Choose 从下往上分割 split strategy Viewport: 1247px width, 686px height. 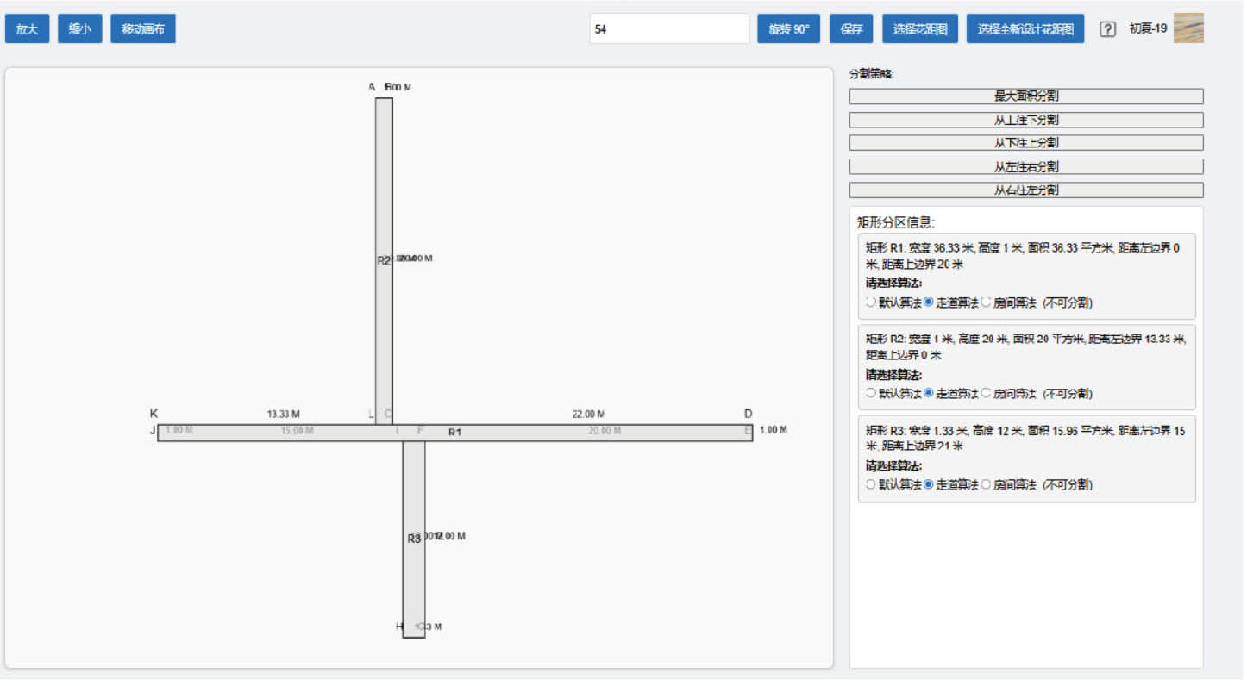pos(1025,143)
